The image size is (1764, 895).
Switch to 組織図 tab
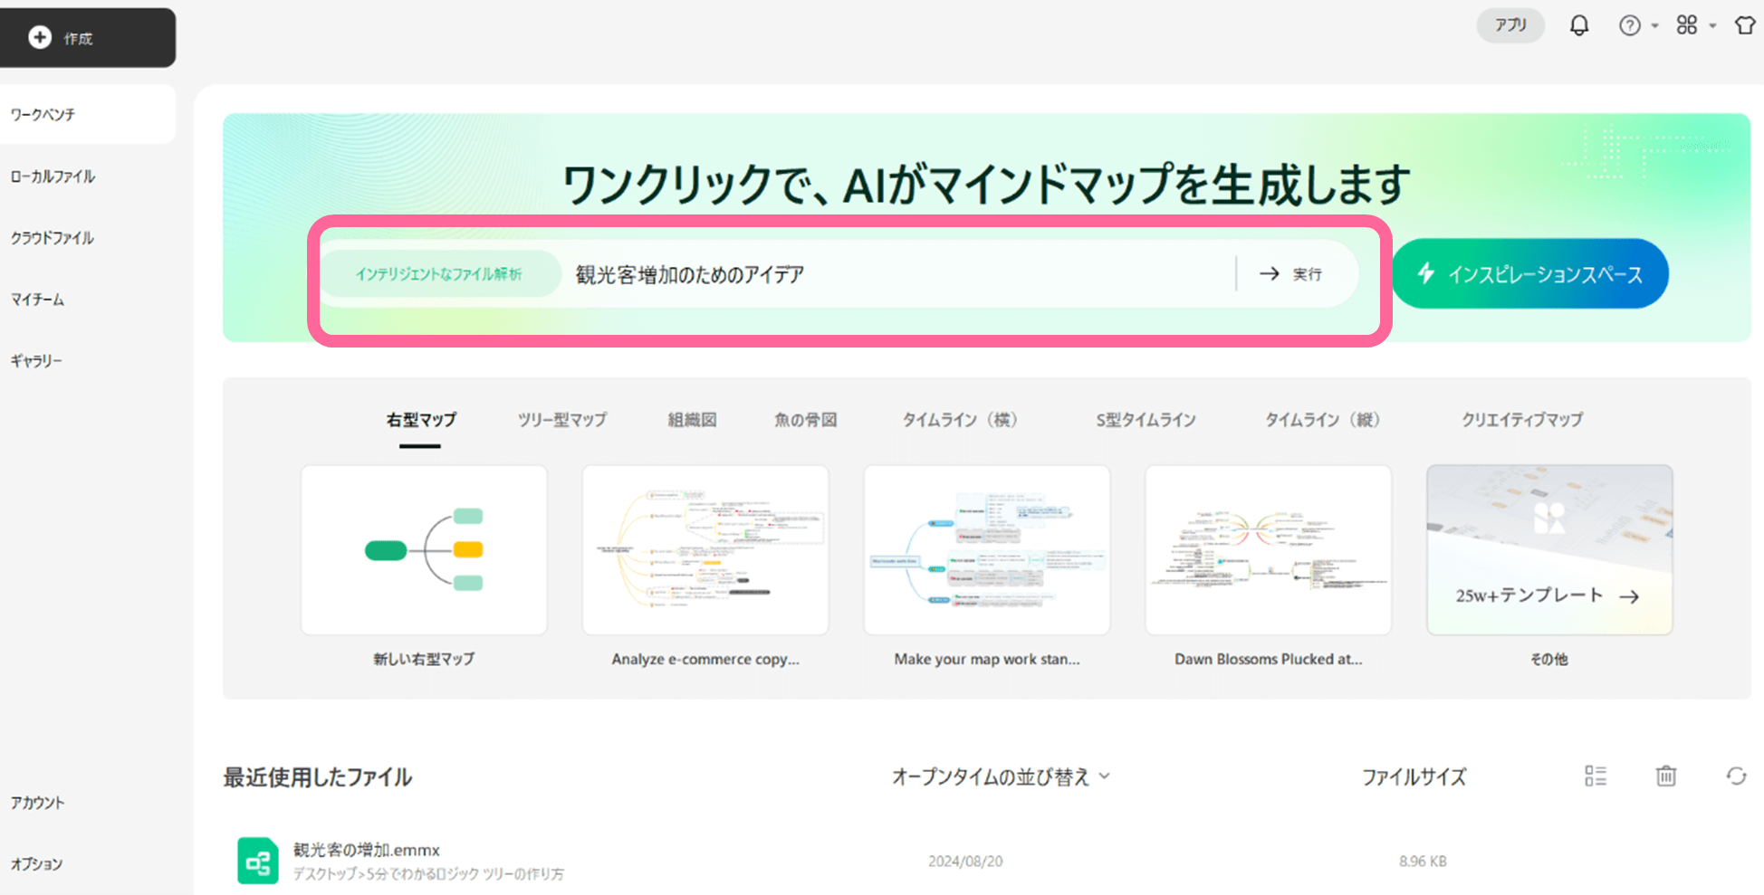click(x=692, y=420)
